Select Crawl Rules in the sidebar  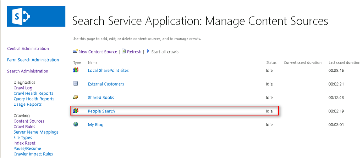(x=24, y=127)
